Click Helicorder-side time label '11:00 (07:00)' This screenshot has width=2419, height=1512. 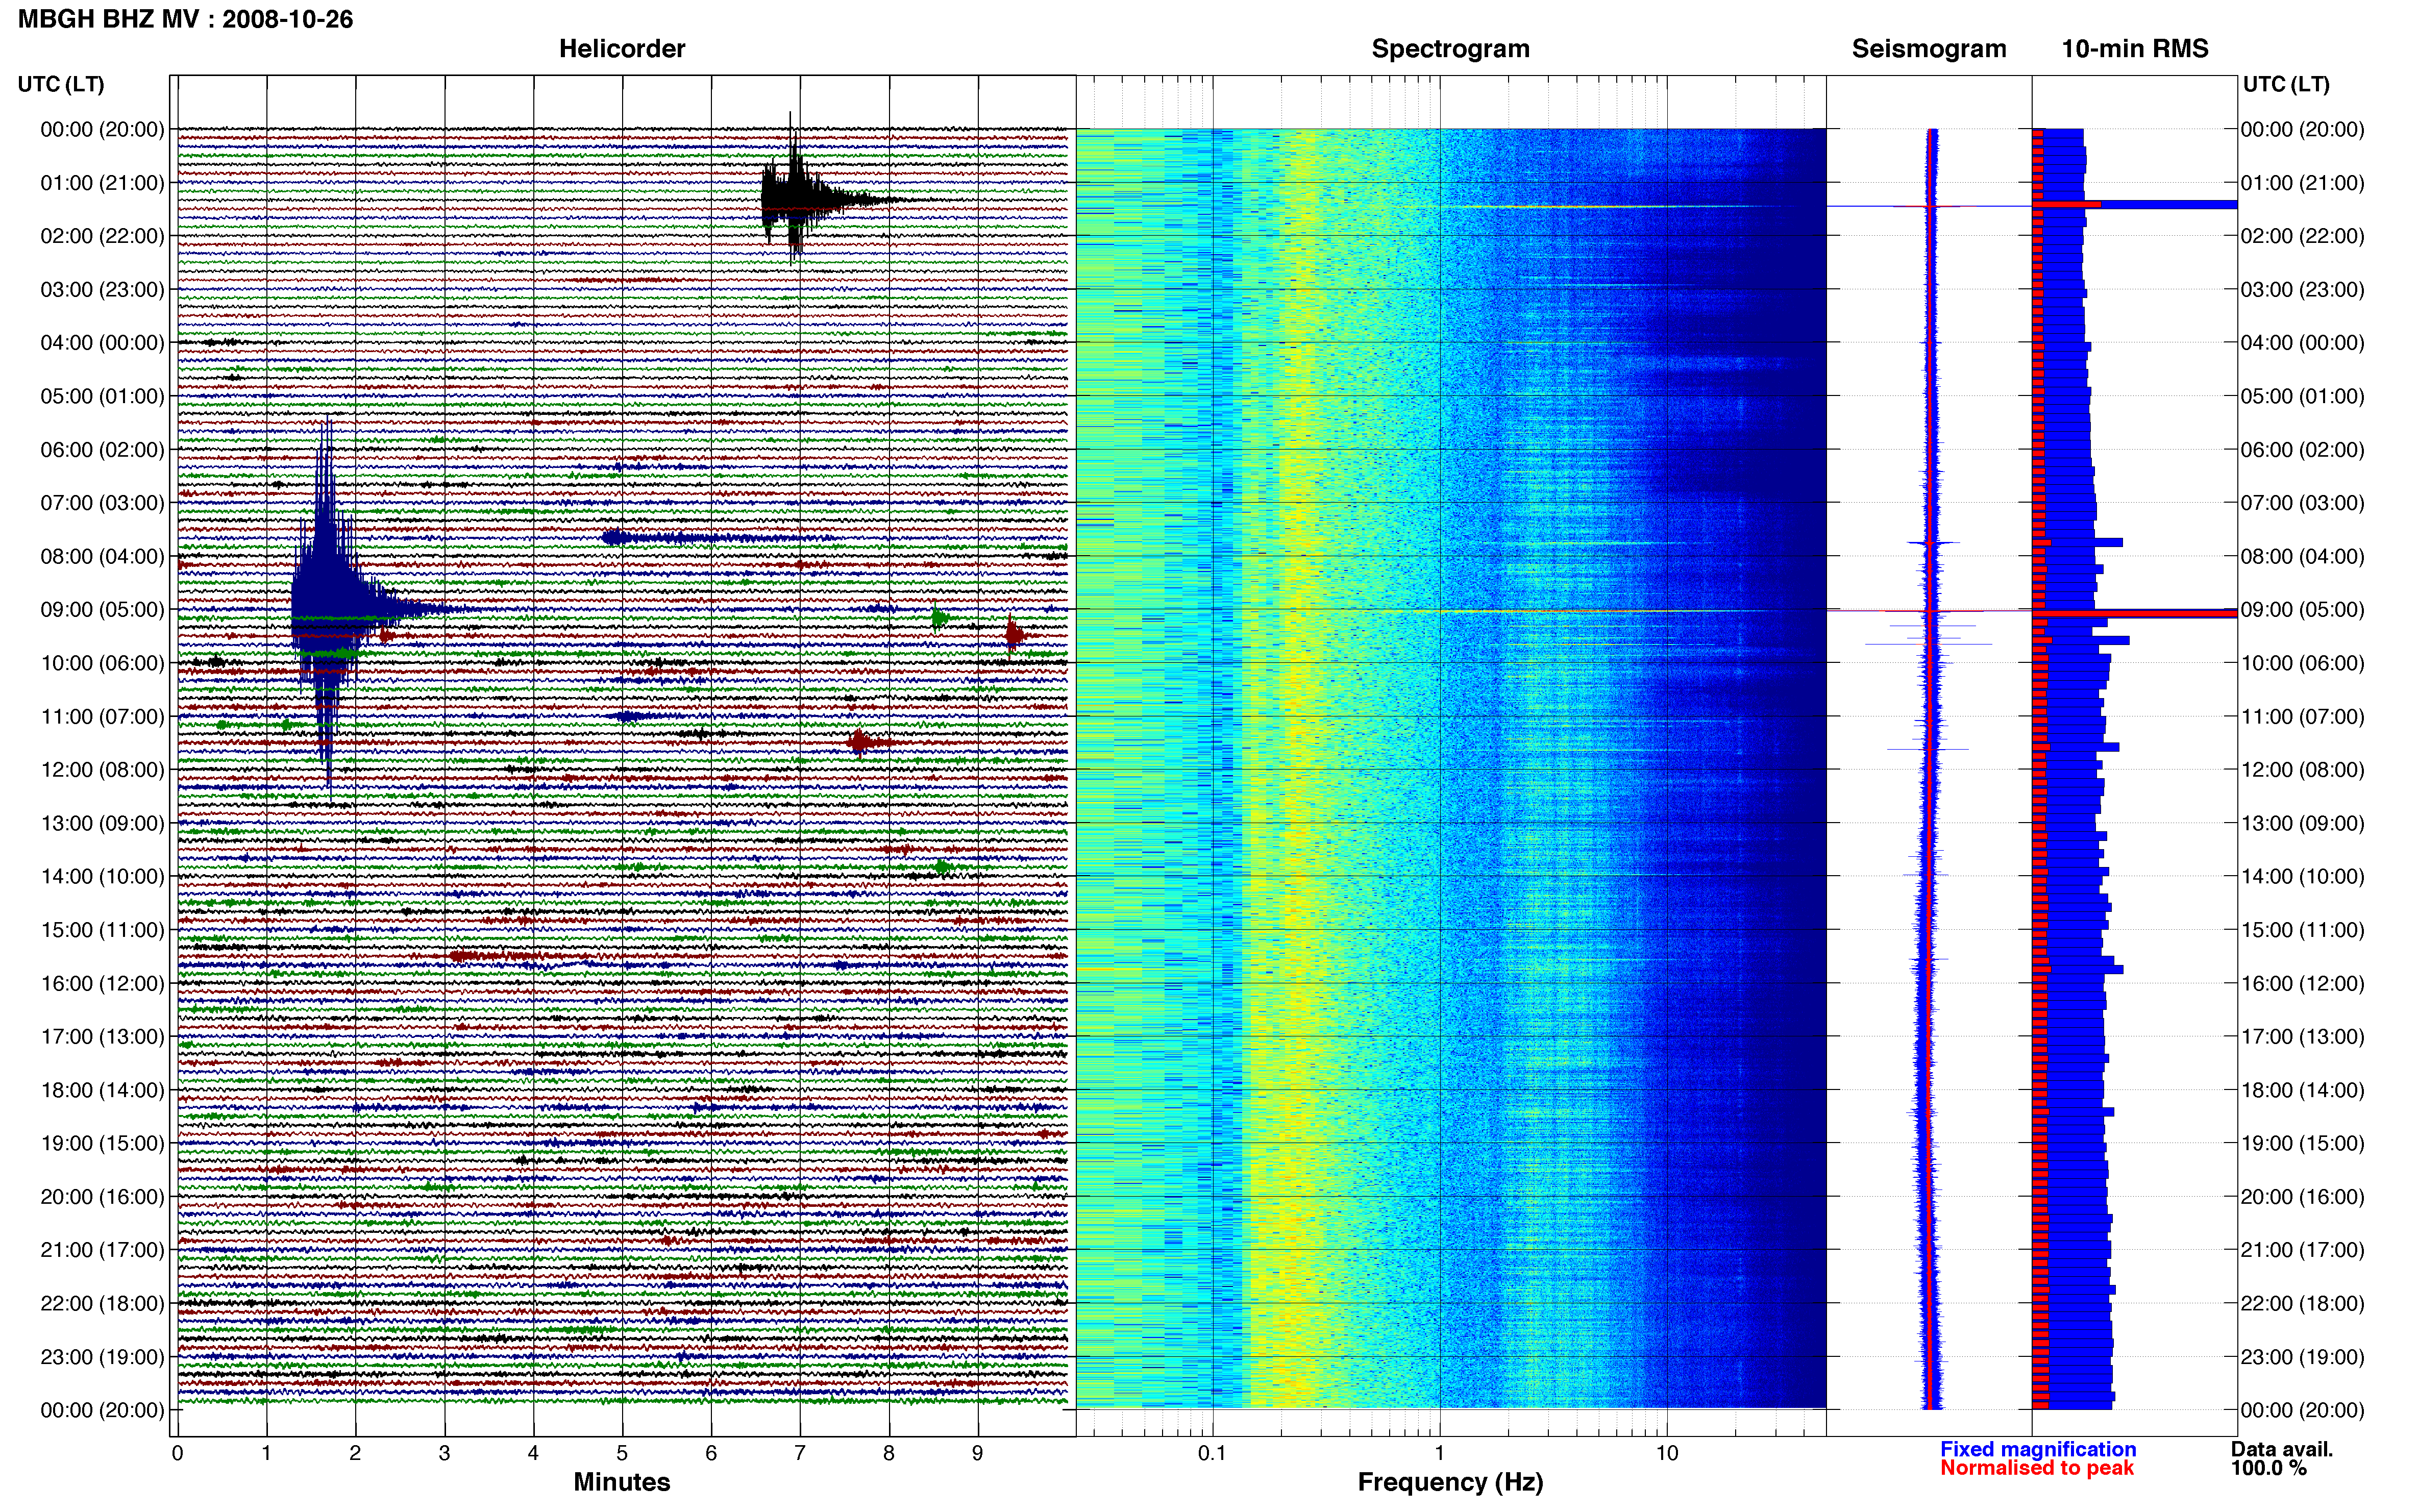click(x=102, y=717)
